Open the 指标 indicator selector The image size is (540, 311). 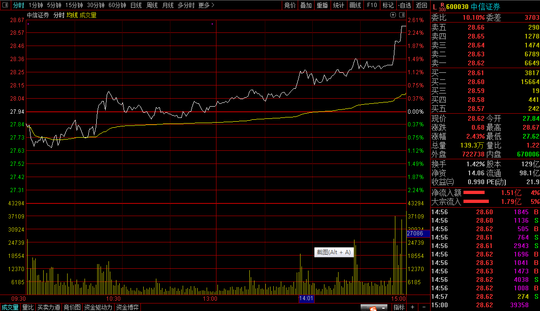[x=399, y=307]
